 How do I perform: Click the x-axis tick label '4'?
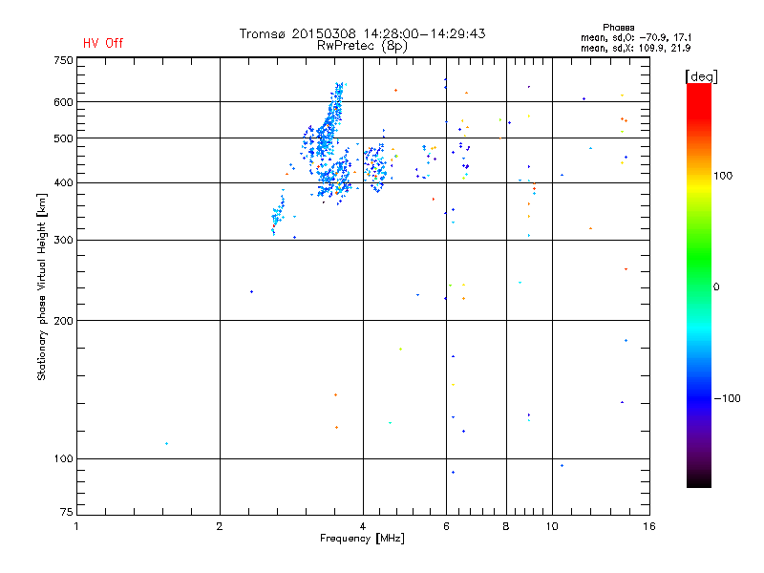point(363,526)
